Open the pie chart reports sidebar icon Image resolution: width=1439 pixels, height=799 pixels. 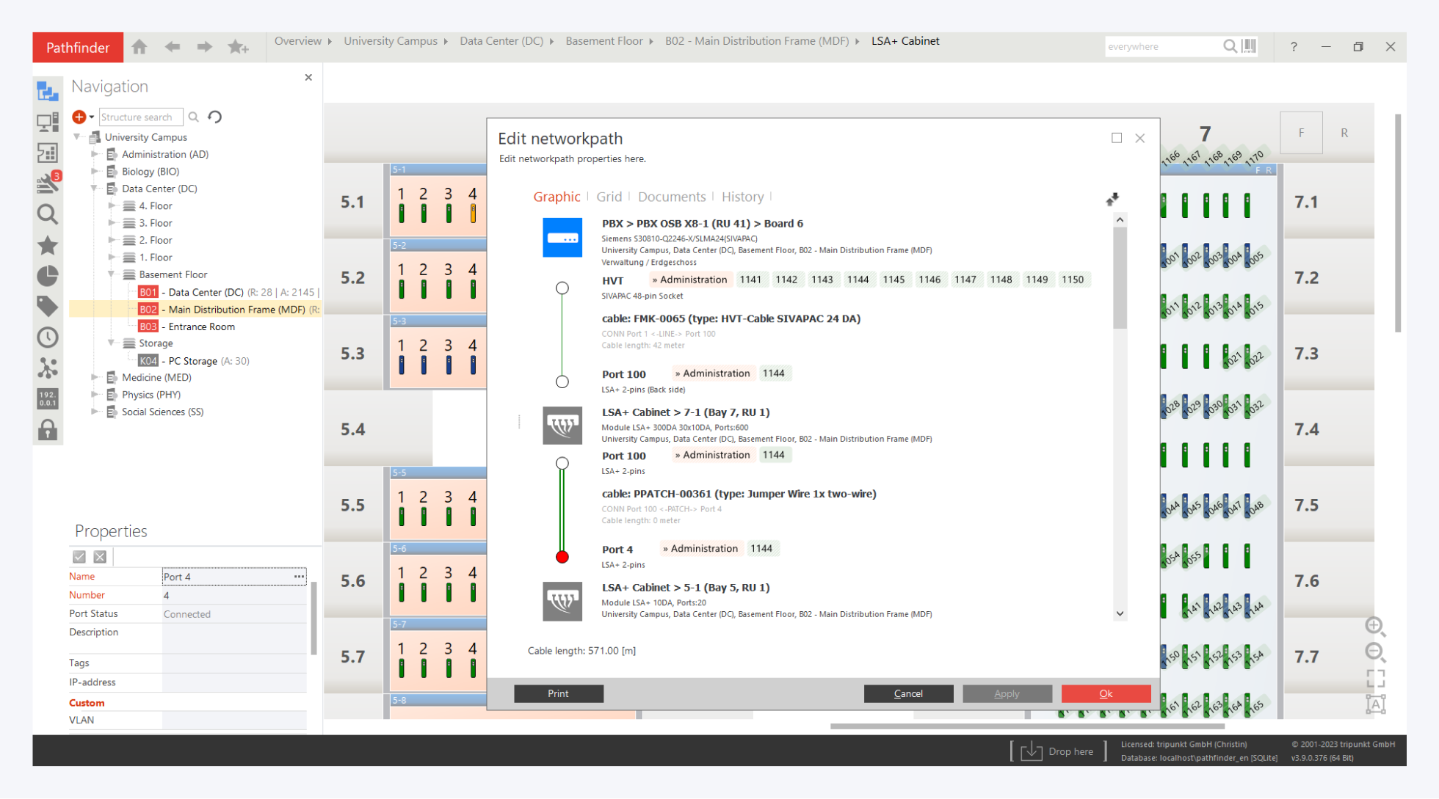point(48,276)
